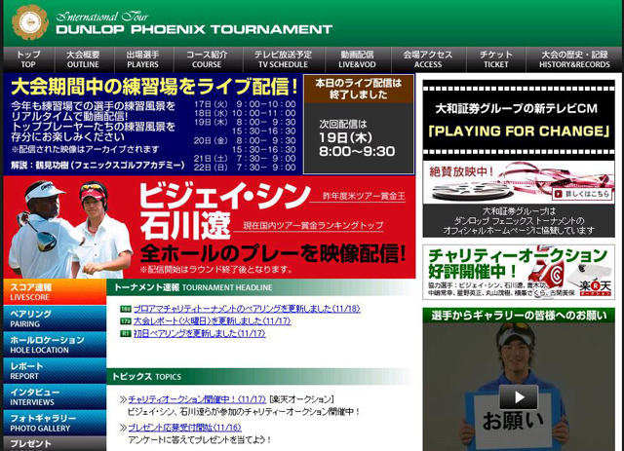Click the 18日 green tag icon

tap(126, 309)
